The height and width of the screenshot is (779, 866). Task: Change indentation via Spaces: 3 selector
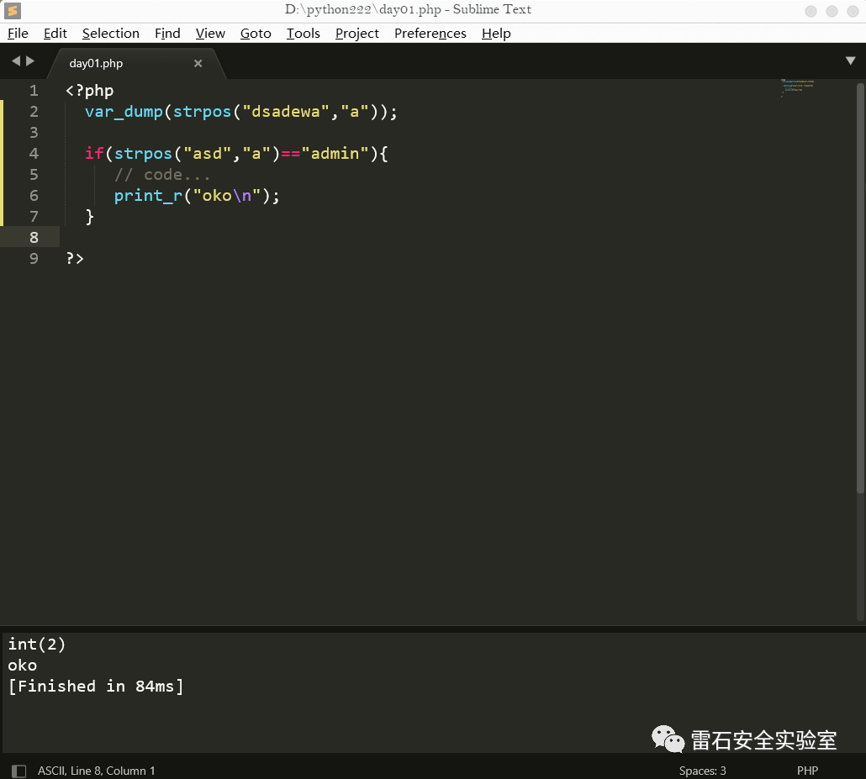702,771
